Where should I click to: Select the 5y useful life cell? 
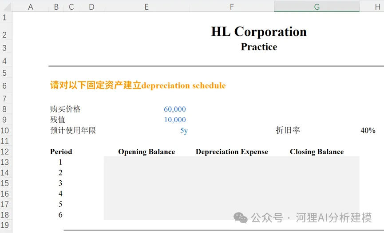(146, 130)
